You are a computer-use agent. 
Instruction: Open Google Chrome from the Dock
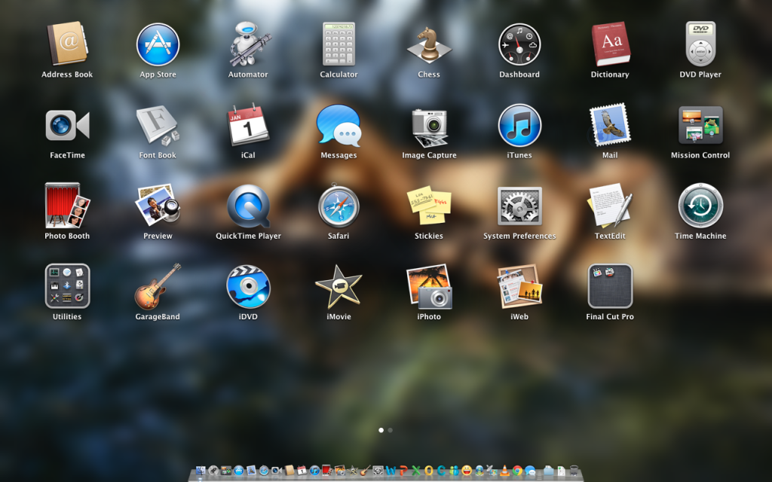[517, 471]
